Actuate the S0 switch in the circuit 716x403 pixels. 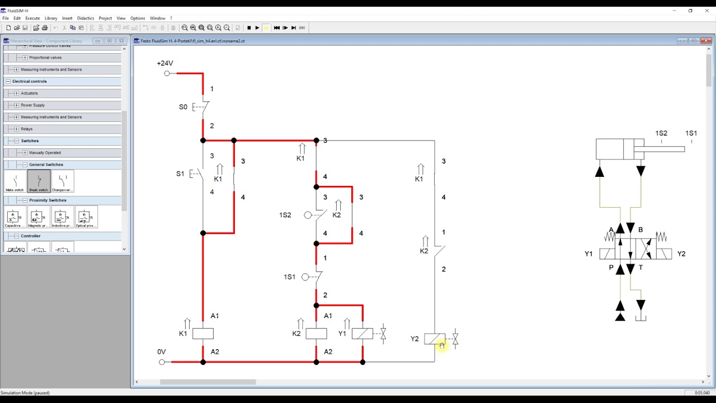201,106
